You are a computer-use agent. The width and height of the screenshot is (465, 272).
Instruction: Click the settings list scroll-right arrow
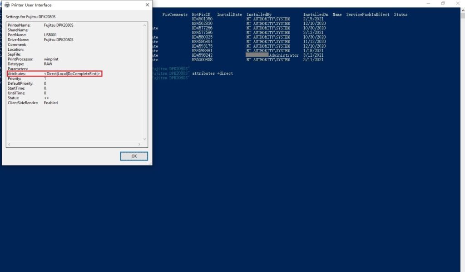point(139,144)
